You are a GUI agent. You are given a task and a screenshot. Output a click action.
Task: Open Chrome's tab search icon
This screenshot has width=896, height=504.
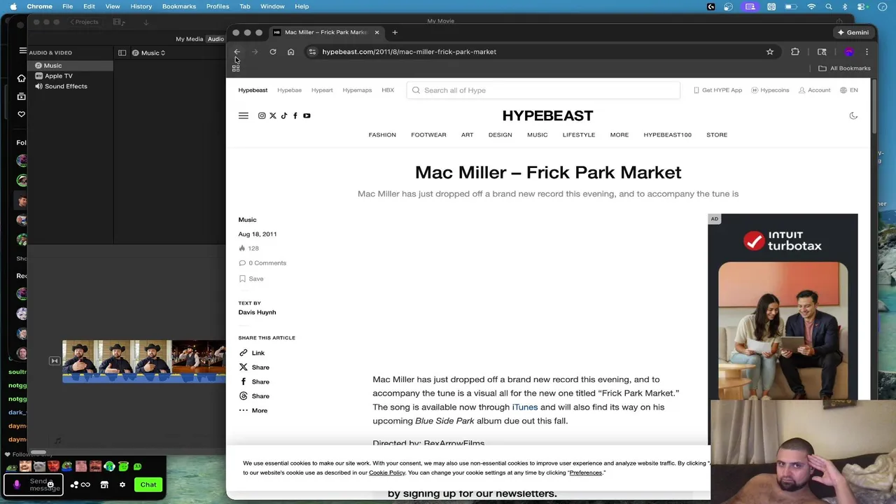tap(822, 52)
